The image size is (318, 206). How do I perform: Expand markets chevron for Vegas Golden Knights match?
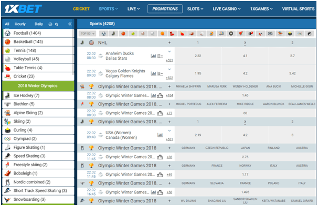point(169,69)
